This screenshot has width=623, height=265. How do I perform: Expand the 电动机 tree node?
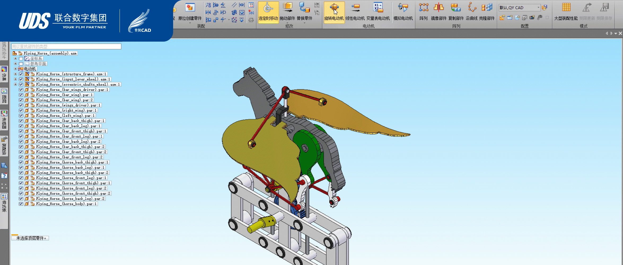pos(15,69)
